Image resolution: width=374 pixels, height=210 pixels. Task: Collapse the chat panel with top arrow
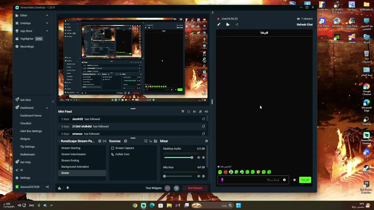coord(212,13)
